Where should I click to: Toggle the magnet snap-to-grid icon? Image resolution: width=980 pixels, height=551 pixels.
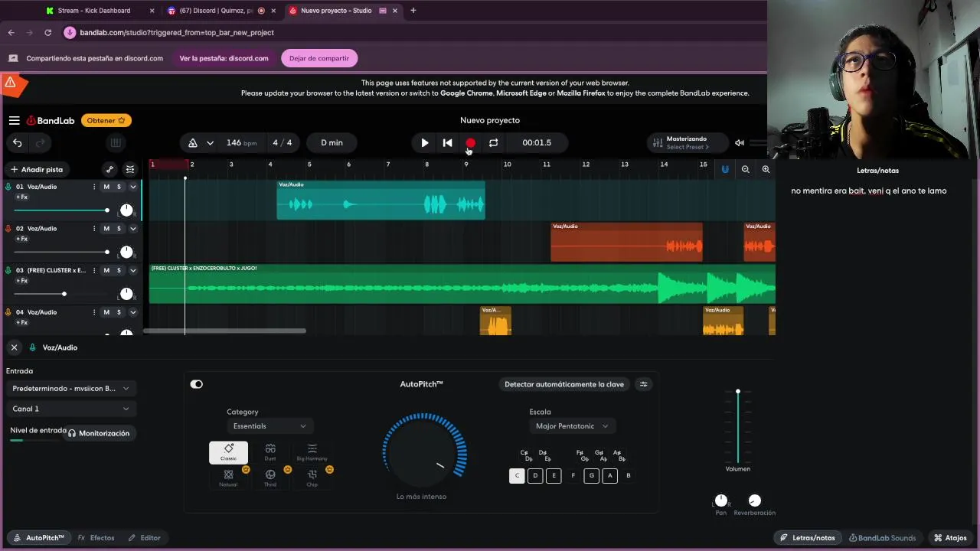pos(725,169)
